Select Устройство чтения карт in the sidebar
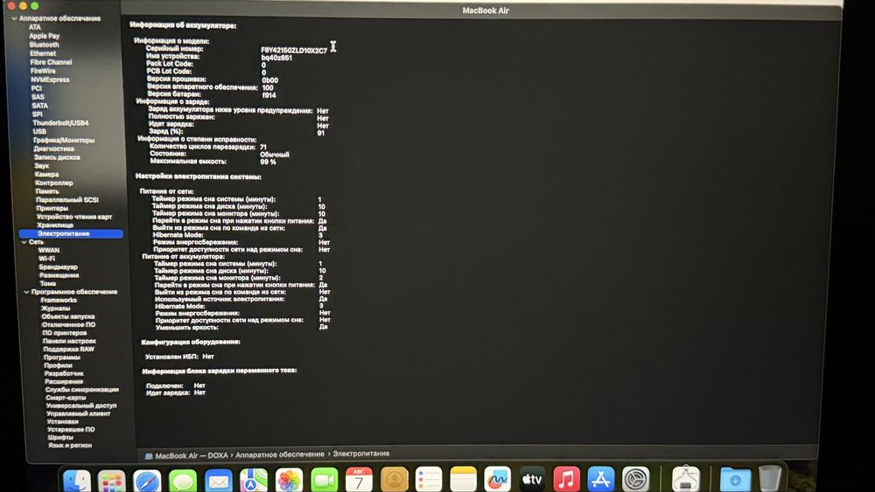The height and width of the screenshot is (492, 875). pos(74,217)
